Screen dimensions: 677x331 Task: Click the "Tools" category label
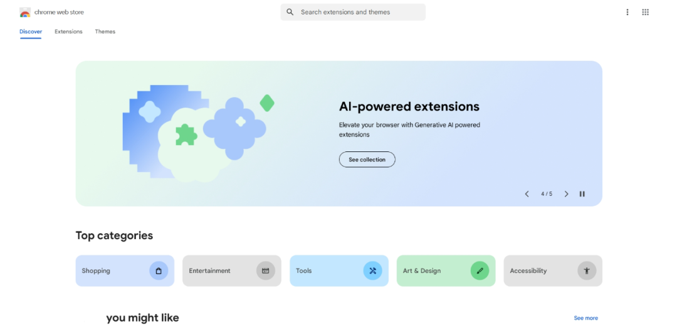click(x=303, y=271)
